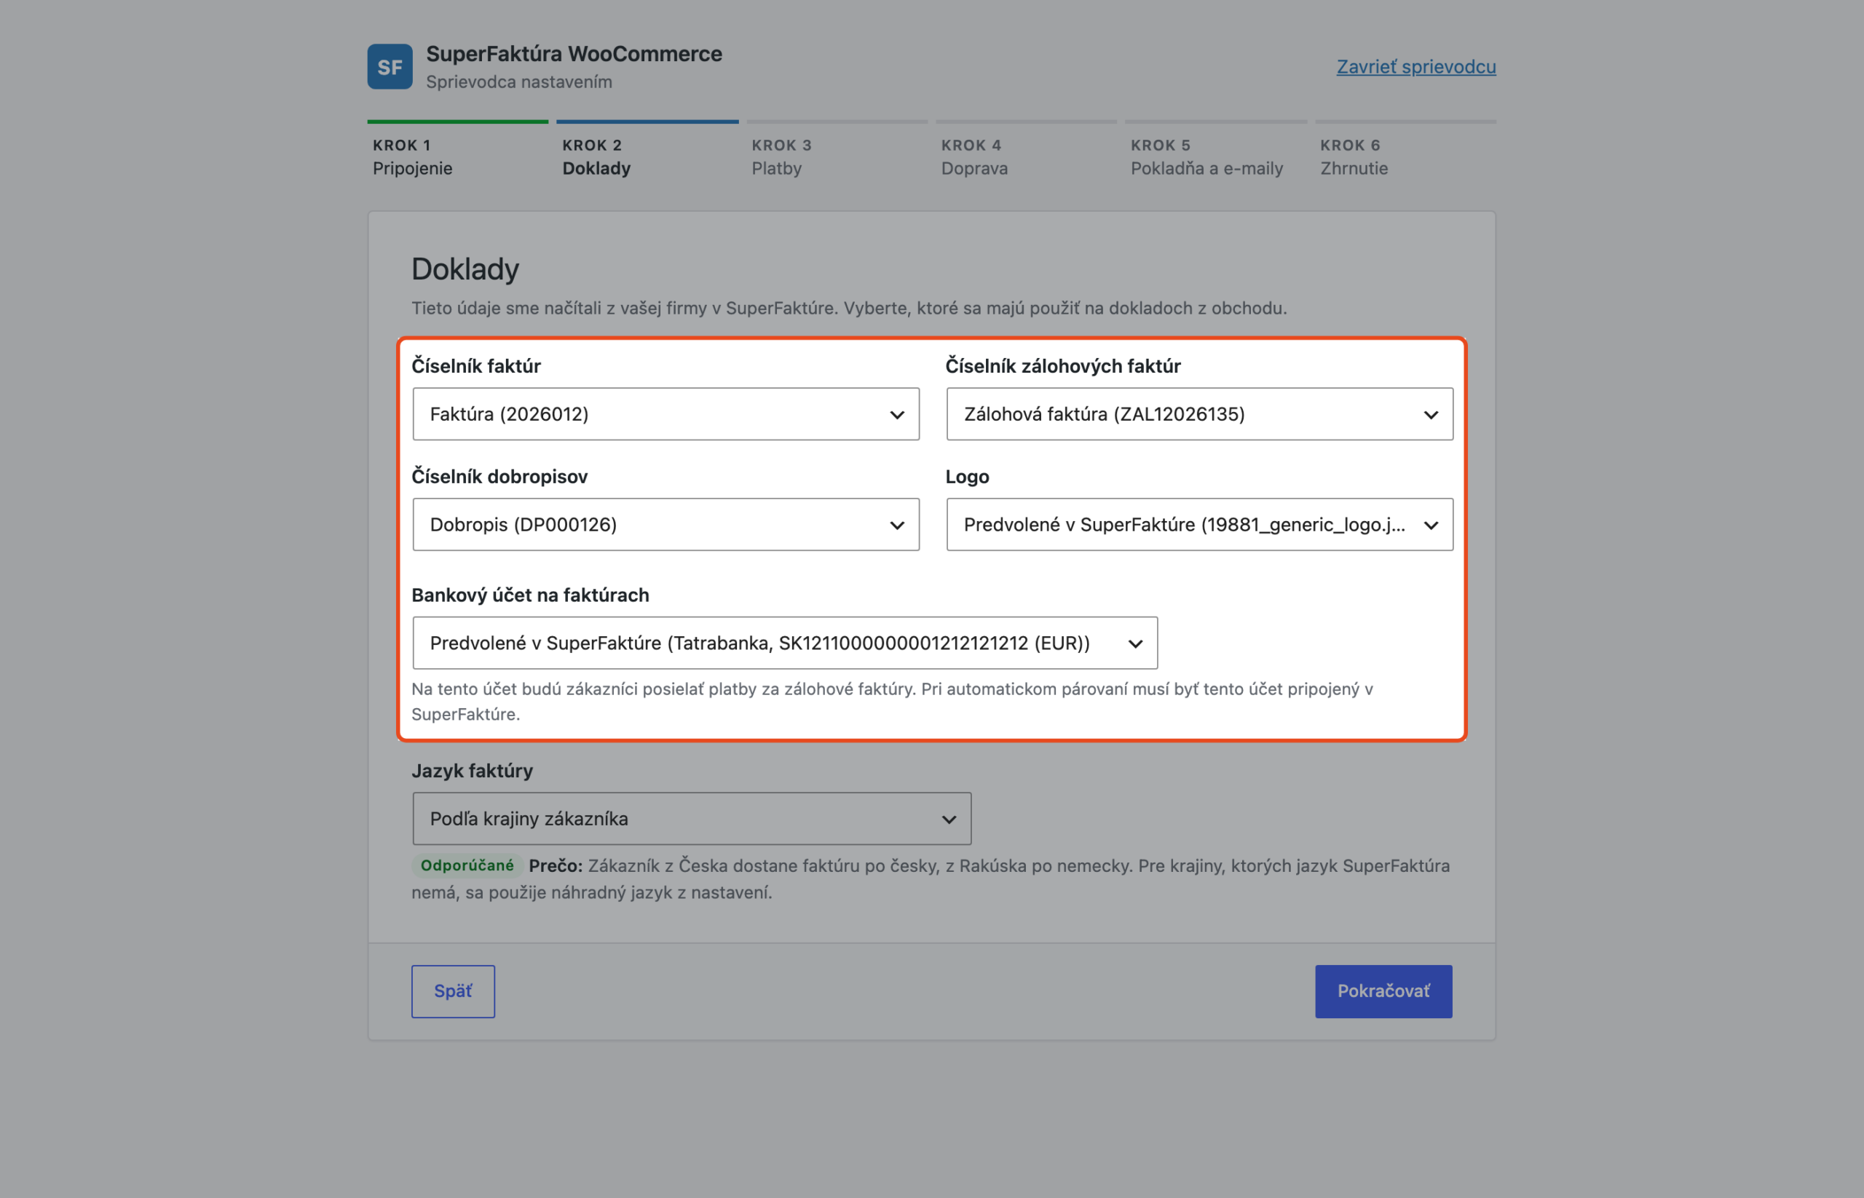Click the Logo field label
This screenshot has height=1198, width=1864.
[968, 477]
